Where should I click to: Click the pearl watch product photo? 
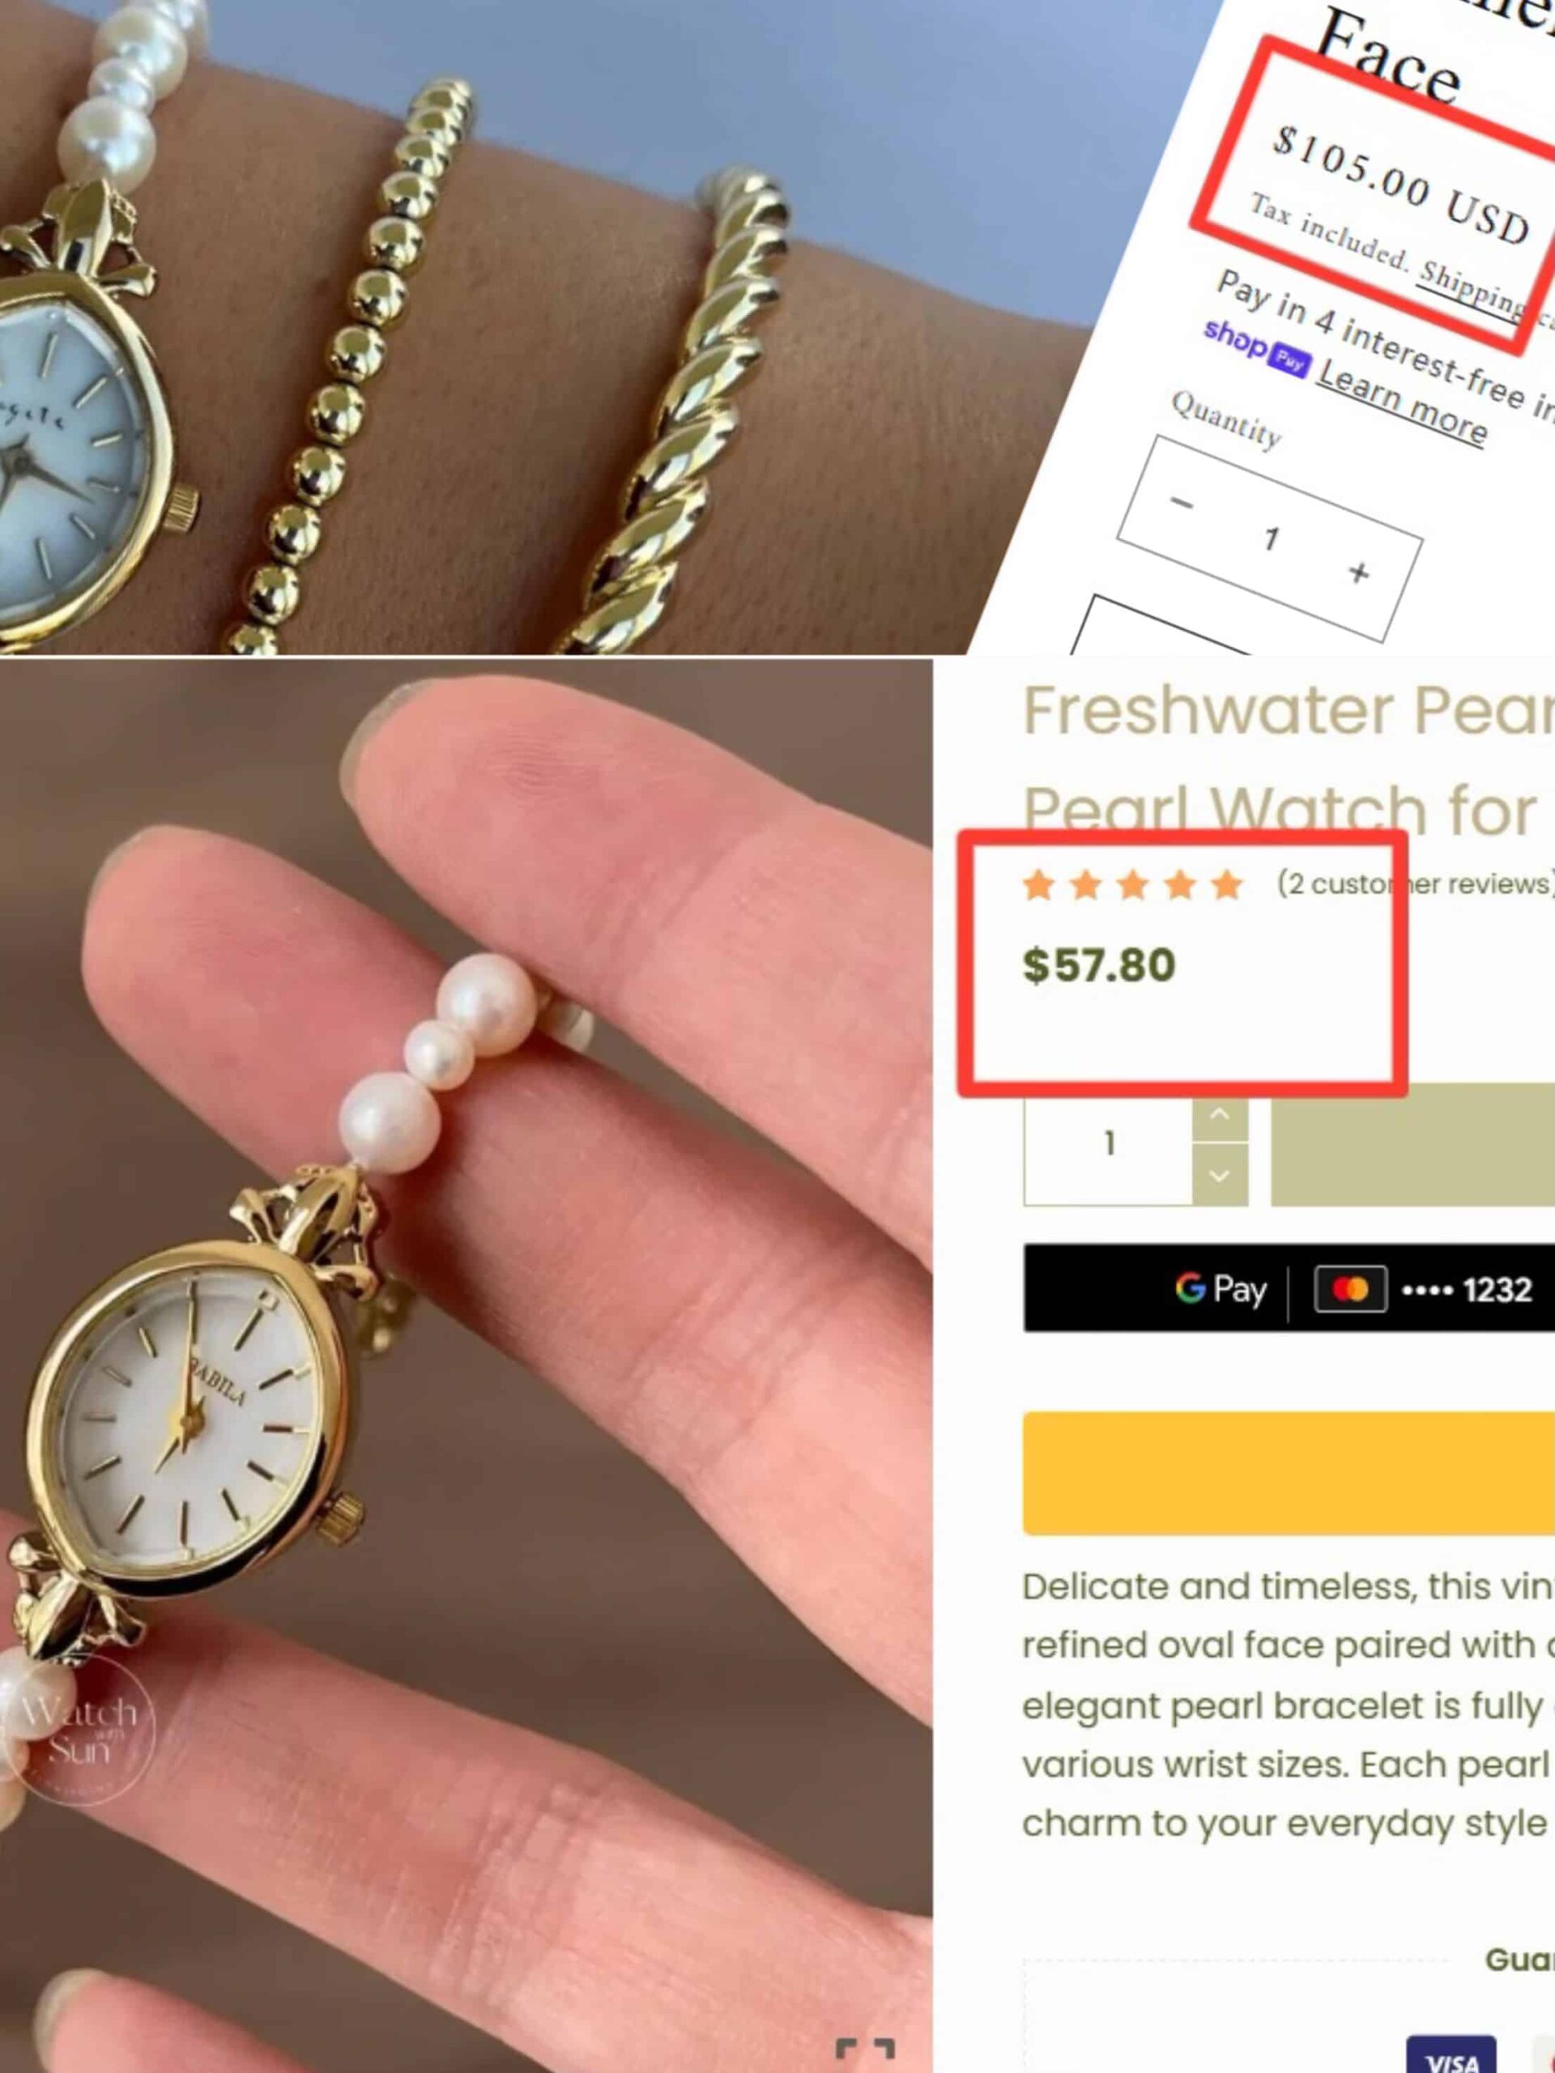466,1365
